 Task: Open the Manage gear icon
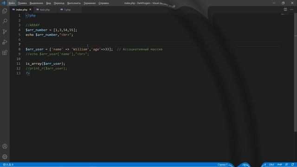(x=5, y=157)
